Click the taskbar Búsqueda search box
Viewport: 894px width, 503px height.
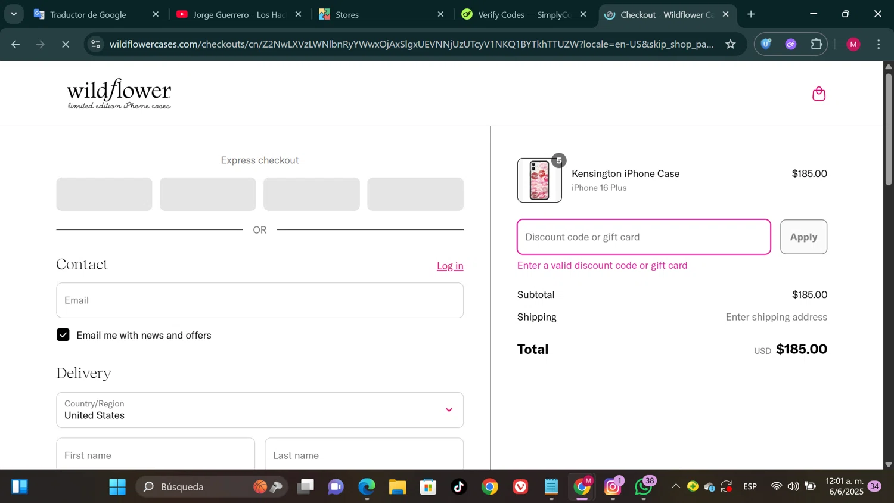(212, 487)
